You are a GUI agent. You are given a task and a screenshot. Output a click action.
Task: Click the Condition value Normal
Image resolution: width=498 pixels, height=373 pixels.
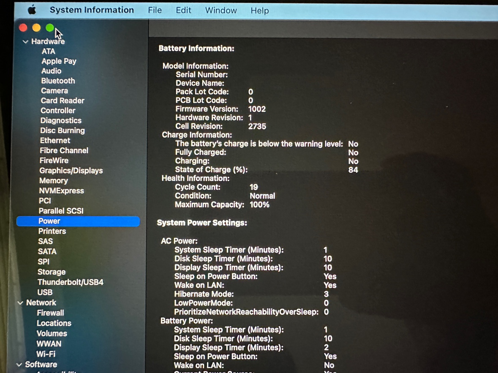click(262, 196)
